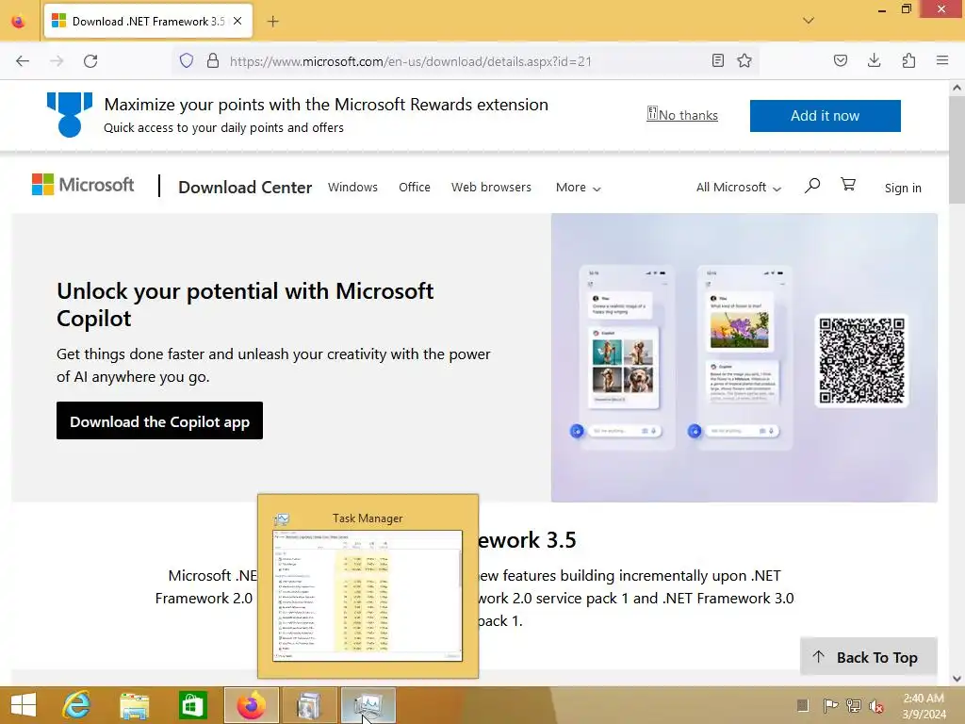Click the browser forward arrow
Screen dimensions: 965x724
57,61
